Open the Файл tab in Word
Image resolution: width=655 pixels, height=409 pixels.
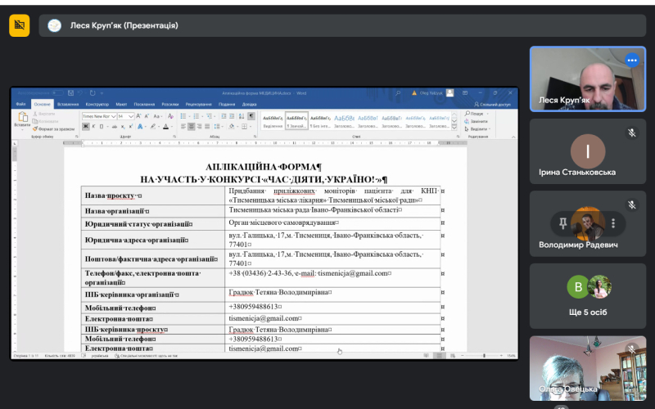pyautogui.click(x=21, y=104)
